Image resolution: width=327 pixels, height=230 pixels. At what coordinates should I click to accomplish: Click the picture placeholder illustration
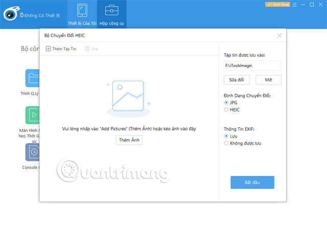128,99
